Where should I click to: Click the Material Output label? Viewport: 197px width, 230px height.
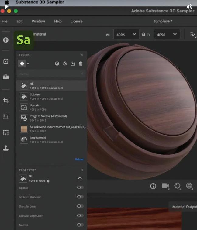184,207
